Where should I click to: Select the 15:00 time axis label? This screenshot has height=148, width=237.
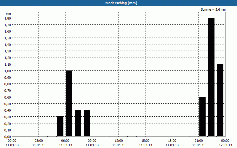145,141
